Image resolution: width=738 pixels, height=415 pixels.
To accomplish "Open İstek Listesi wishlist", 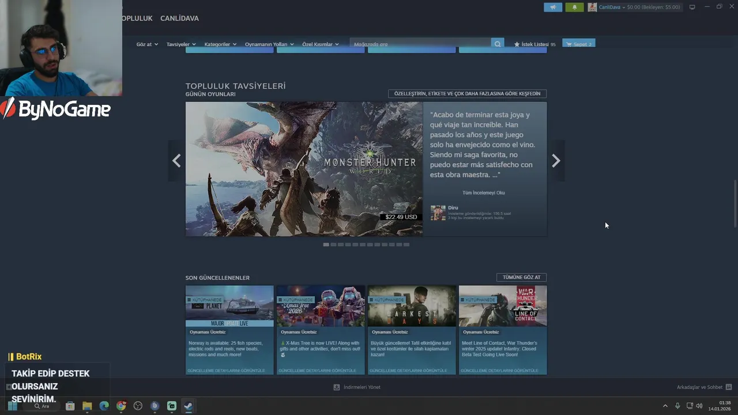I will tap(534, 44).
